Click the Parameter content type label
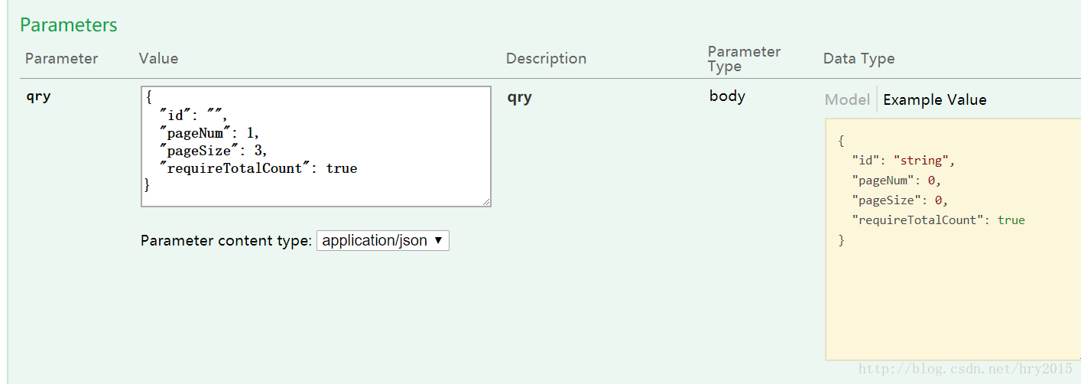The image size is (1081, 384). pos(226,240)
